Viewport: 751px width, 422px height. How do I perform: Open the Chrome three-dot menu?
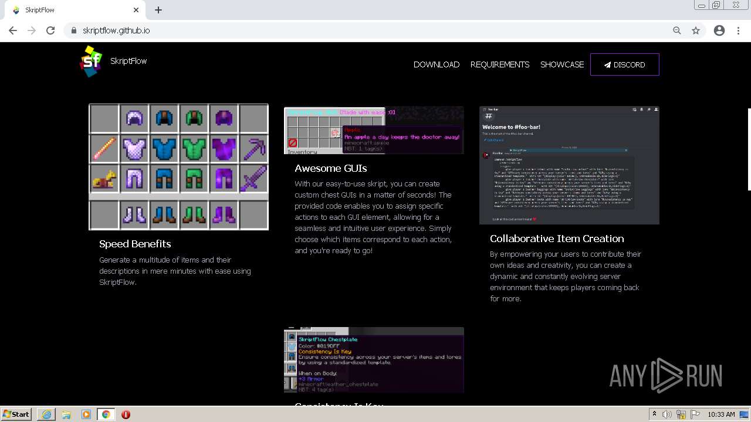[738, 30]
